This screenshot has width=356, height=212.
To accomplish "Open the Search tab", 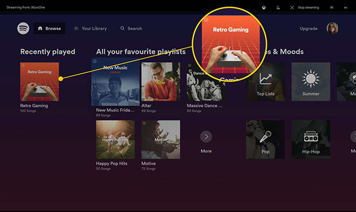I will click(131, 28).
